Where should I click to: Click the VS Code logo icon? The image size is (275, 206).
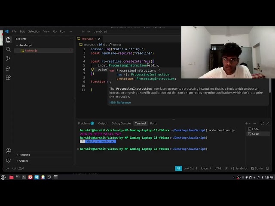[7, 31]
